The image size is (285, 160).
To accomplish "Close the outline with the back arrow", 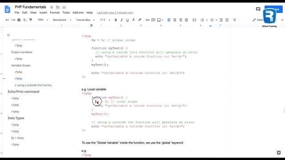I will tap(8, 35).
